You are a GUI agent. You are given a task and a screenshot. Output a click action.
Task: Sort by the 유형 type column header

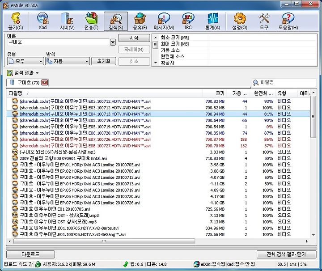(286, 93)
